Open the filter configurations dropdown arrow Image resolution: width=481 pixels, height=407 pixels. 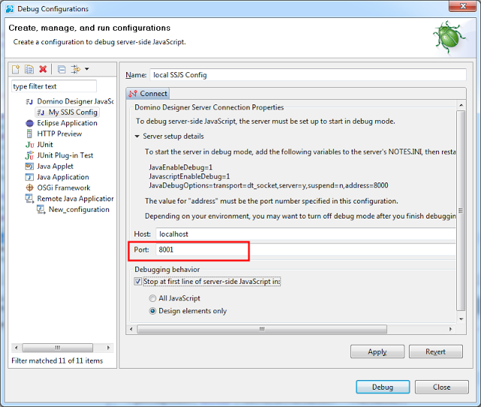point(87,69)
